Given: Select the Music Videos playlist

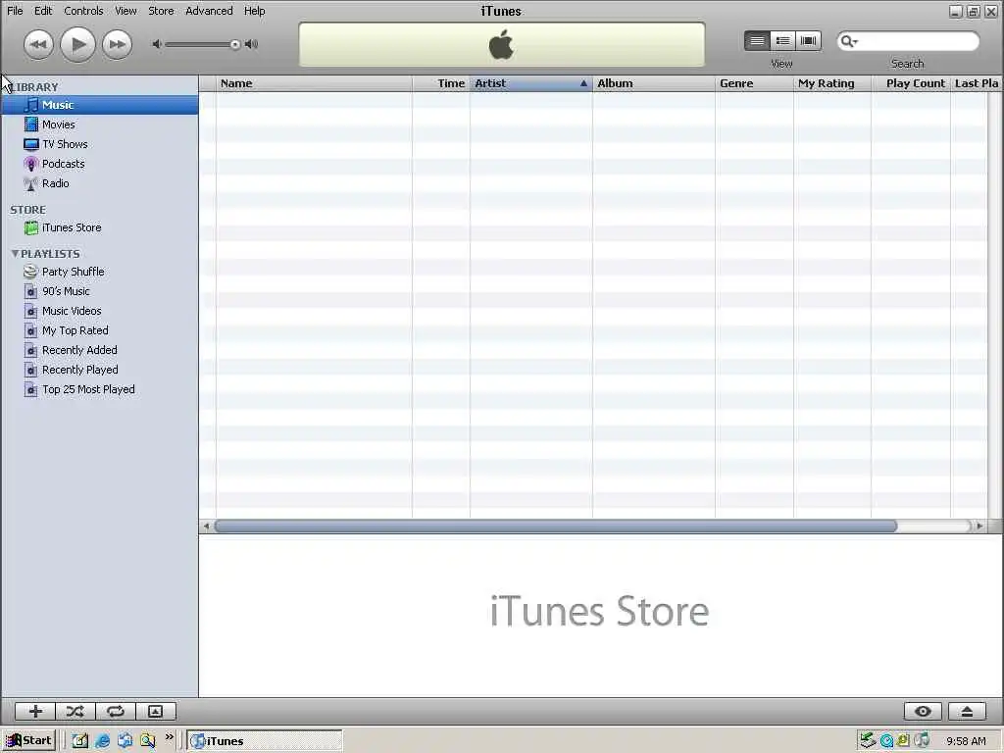Looking at the screenshot, I should click(x=100, y=311).
